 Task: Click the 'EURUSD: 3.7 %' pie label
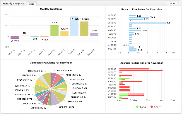coord(78,97)
